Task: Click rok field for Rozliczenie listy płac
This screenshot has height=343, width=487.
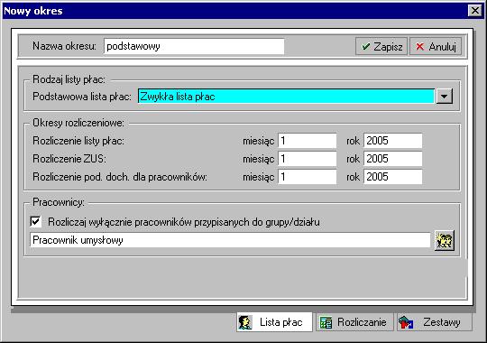Action: coord(393,141)
